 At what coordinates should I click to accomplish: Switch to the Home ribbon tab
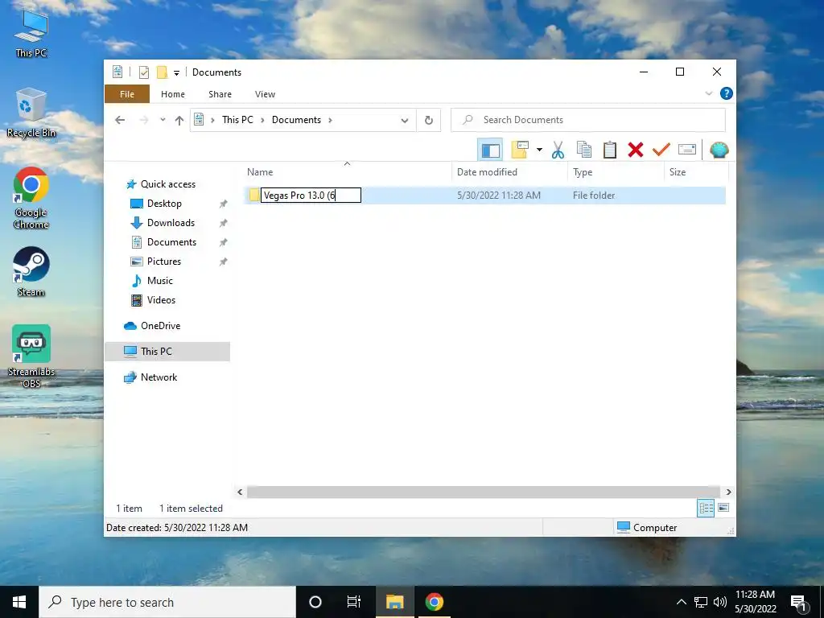click(173, 94)
